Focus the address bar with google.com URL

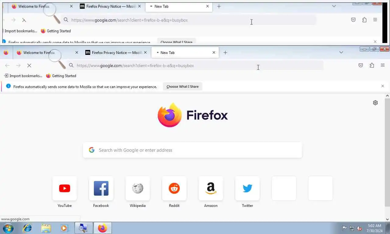[x=195, y=66]
